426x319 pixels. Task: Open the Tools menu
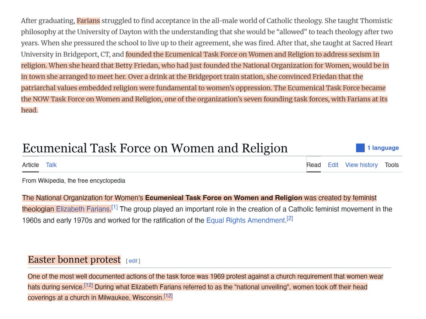tap(392, 165)
